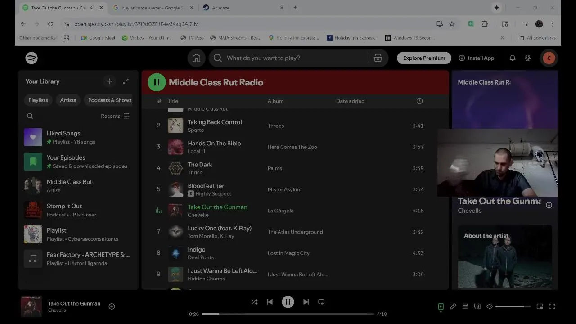576x324 pixels.
Task: Open a new Chrome tab
Action: (x=295, y=8)
